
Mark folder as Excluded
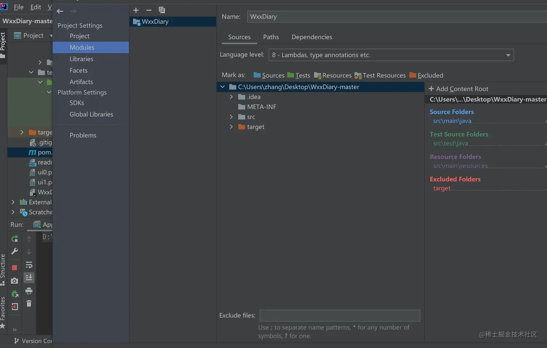tap(426, 75)
